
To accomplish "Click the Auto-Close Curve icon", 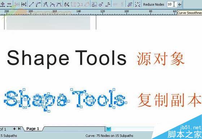I will [x=87, y=4].
